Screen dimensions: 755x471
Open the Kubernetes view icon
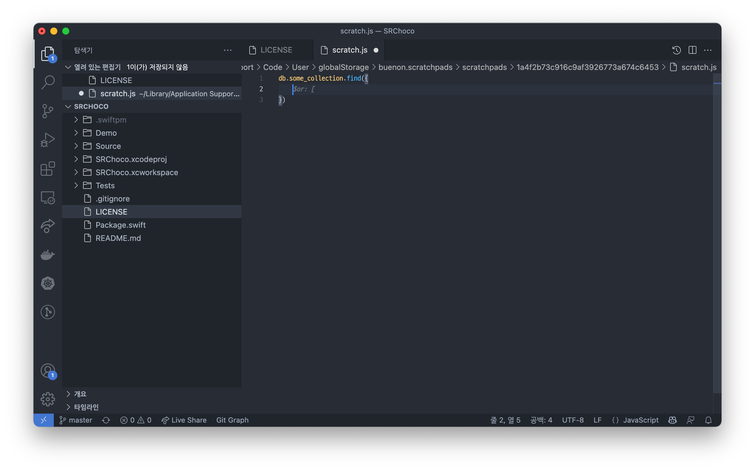[48, 283]
